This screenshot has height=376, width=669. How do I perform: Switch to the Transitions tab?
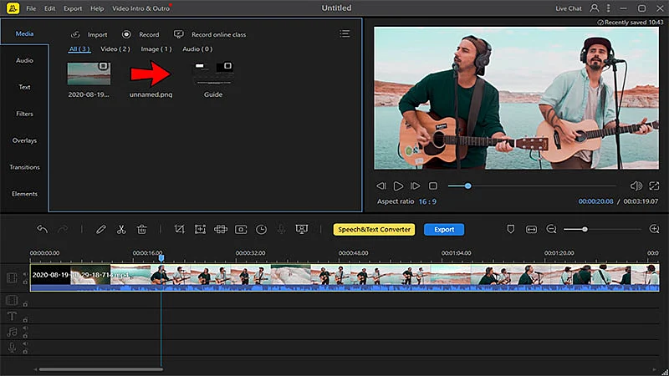(x=24, y=167)
